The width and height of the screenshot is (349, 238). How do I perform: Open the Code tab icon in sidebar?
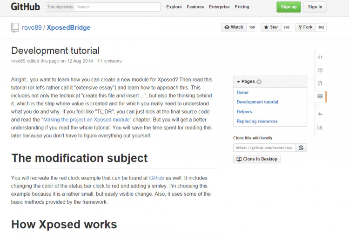pos(320,57)
